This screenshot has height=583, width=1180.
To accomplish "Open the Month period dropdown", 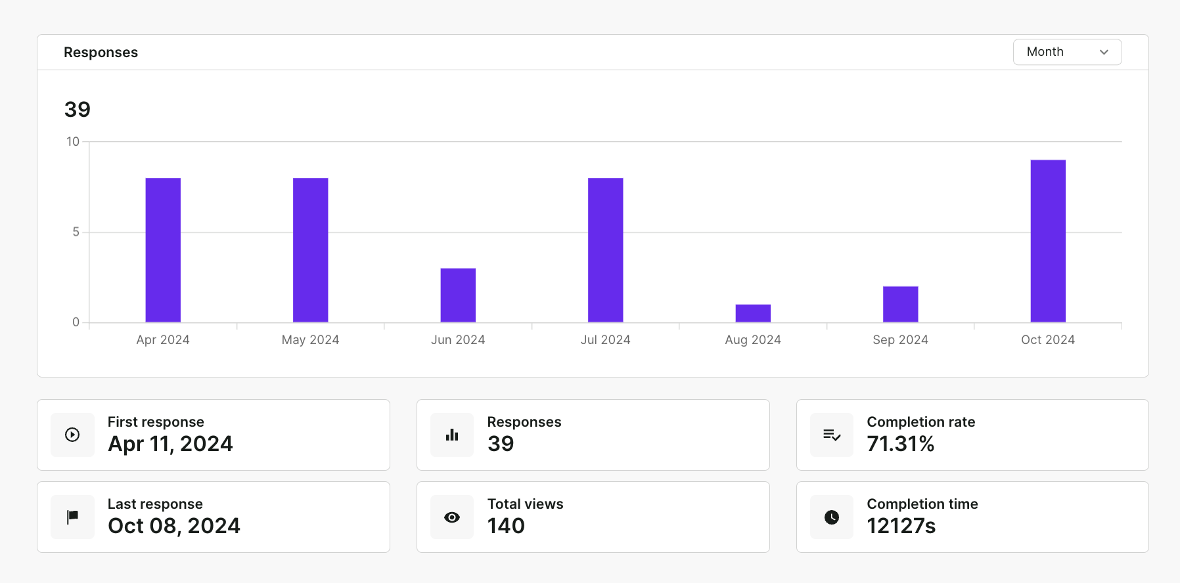I will coord(1067,52).
